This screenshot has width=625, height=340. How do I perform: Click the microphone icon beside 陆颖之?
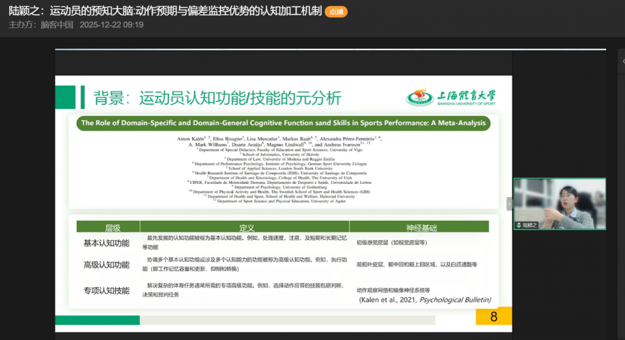pos(519,225)
